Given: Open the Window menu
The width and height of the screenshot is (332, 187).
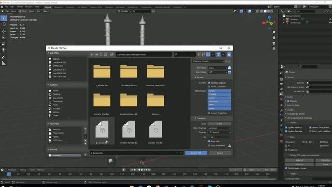Looking at the screenshot, I should pos(29,7).
